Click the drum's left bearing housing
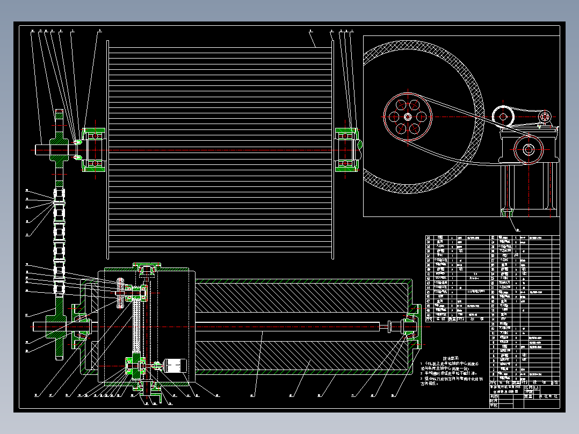The height and width of the screenshot is (434, 579). pos(94,150)
